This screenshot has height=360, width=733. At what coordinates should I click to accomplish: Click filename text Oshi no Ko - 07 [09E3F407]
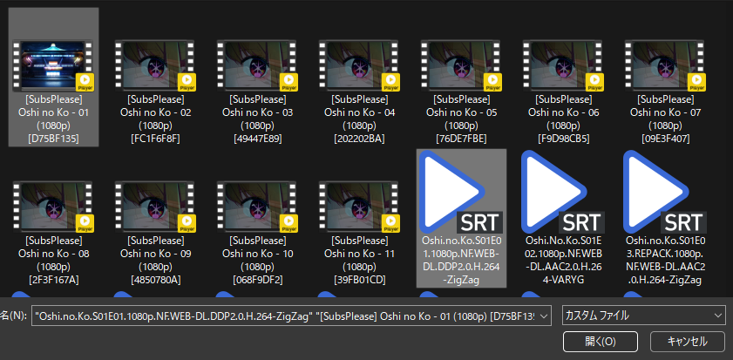pyautogui.click(x=665, y=119)
